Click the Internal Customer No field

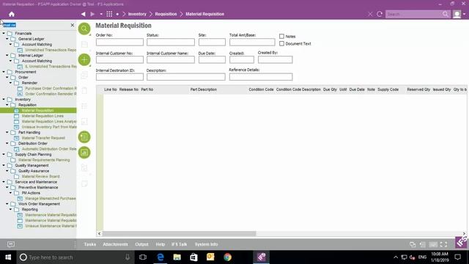pos(119,59)
